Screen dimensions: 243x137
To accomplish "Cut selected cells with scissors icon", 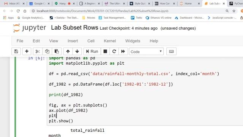I will tap(38, 51).
